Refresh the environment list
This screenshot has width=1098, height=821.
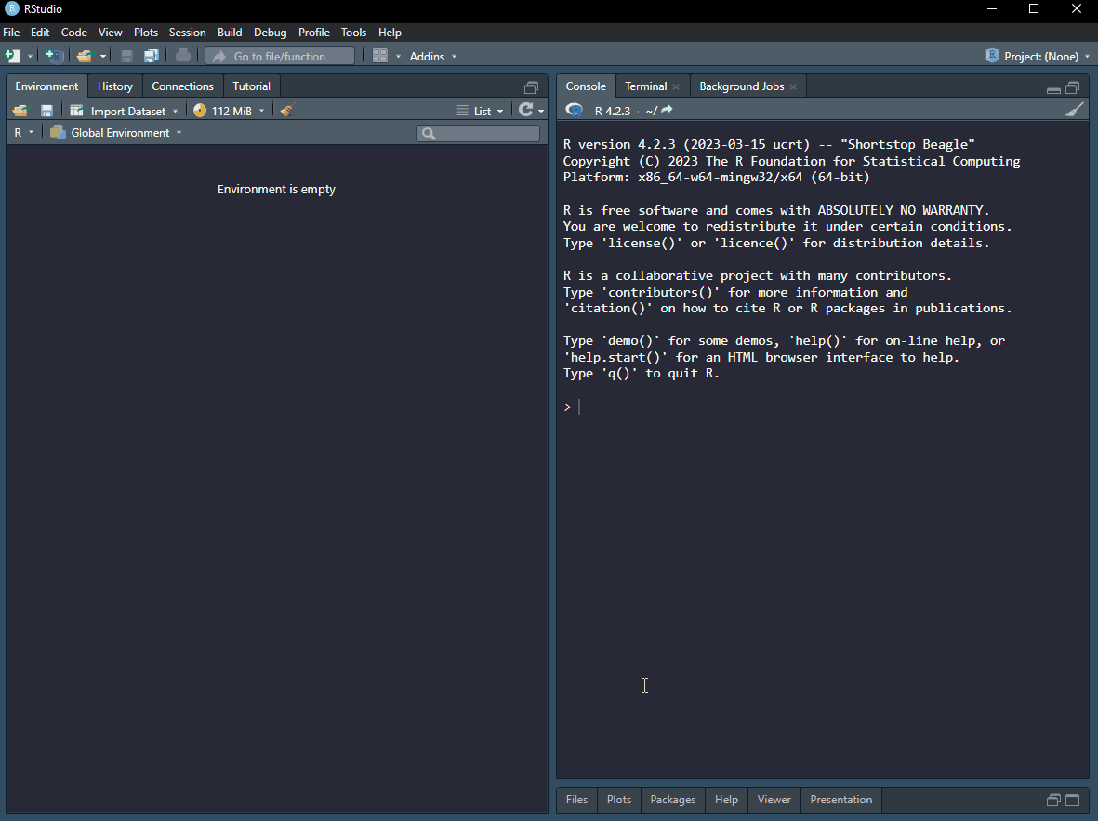click(x=526, y=111)
